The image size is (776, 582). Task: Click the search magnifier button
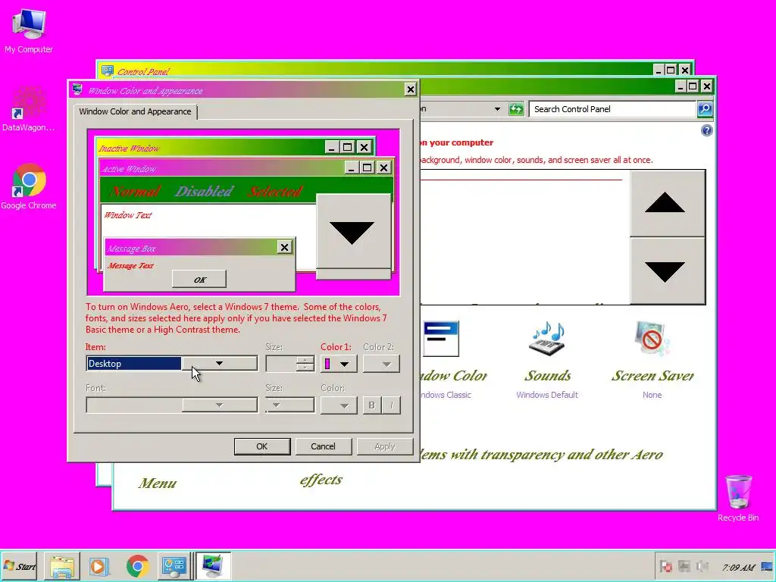(x=705, y=109)
